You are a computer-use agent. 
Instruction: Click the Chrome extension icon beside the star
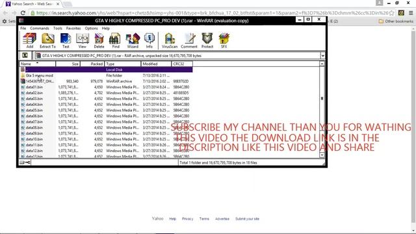tap(401, 13)
